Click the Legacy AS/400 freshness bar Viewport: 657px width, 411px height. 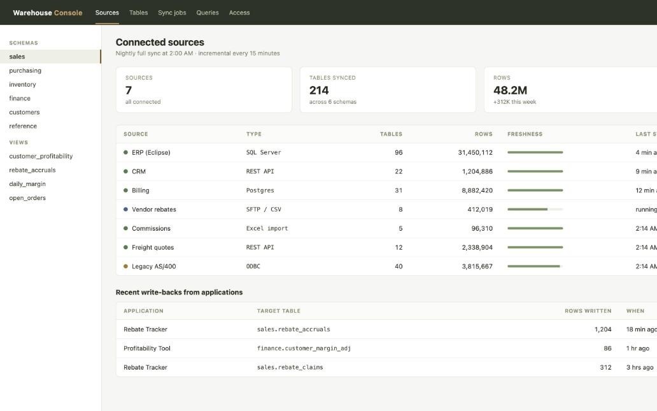point(535,266)
